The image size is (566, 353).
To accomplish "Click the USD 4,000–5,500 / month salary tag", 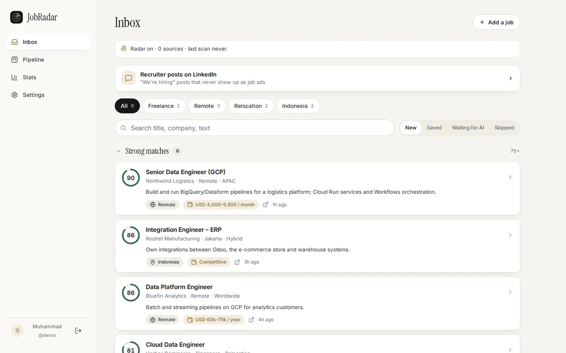I will pos(221,205).
